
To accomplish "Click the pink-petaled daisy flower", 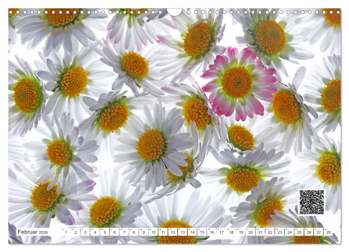I will pos(238,82).
